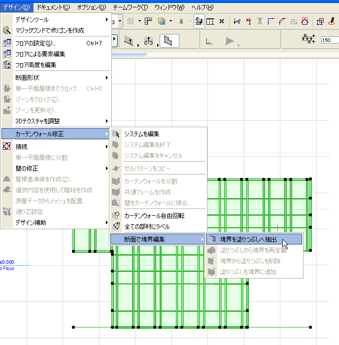
Task: Click the red roof house icon
Action: pyautogui.click(x=305, y=21)
